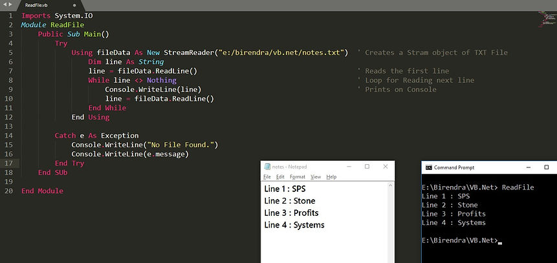The height and width of the screenshot is (263, 557).
Task: Click "Imports System.IO" on line 1
Action: pyautogui.click(x=57, y=16)
